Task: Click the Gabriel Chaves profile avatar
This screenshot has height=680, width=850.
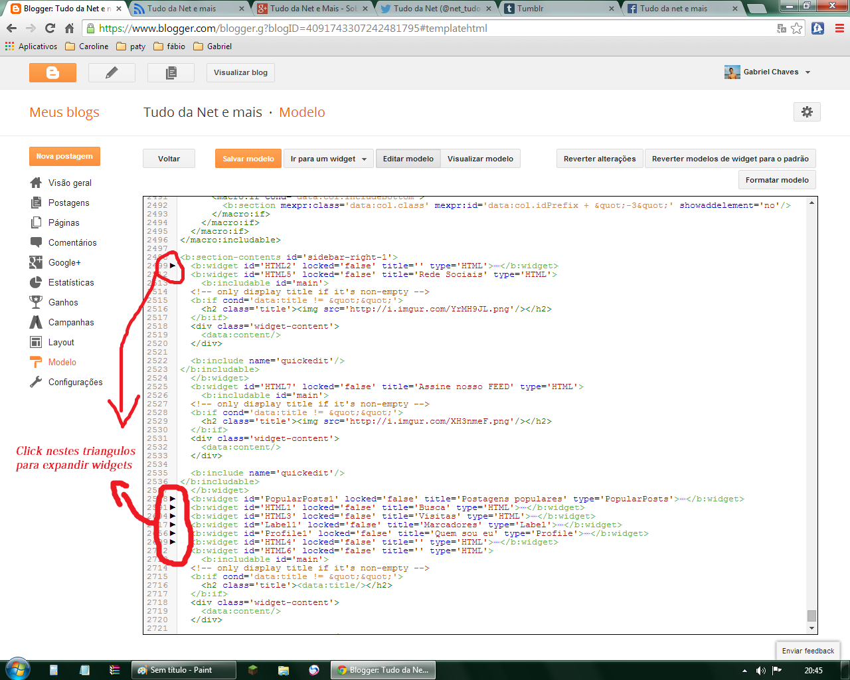Action: pos(732,72)
